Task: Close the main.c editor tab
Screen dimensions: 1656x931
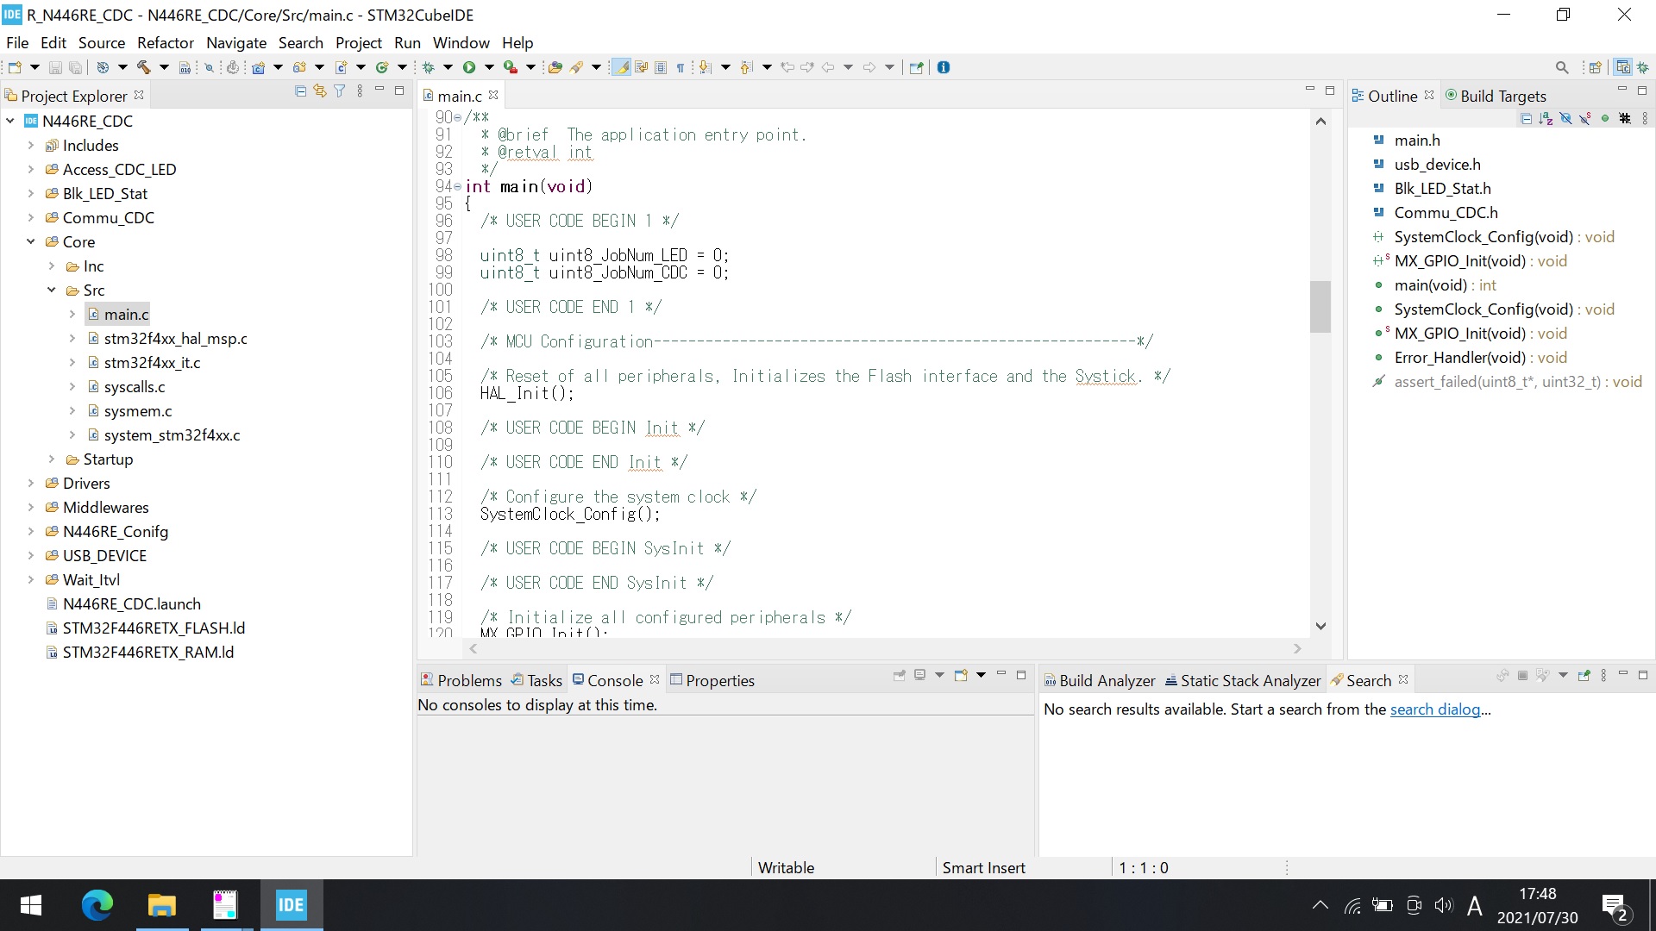Action: coord(493,95)
